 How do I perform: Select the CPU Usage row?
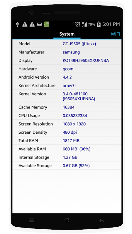[x=67, y=116]
